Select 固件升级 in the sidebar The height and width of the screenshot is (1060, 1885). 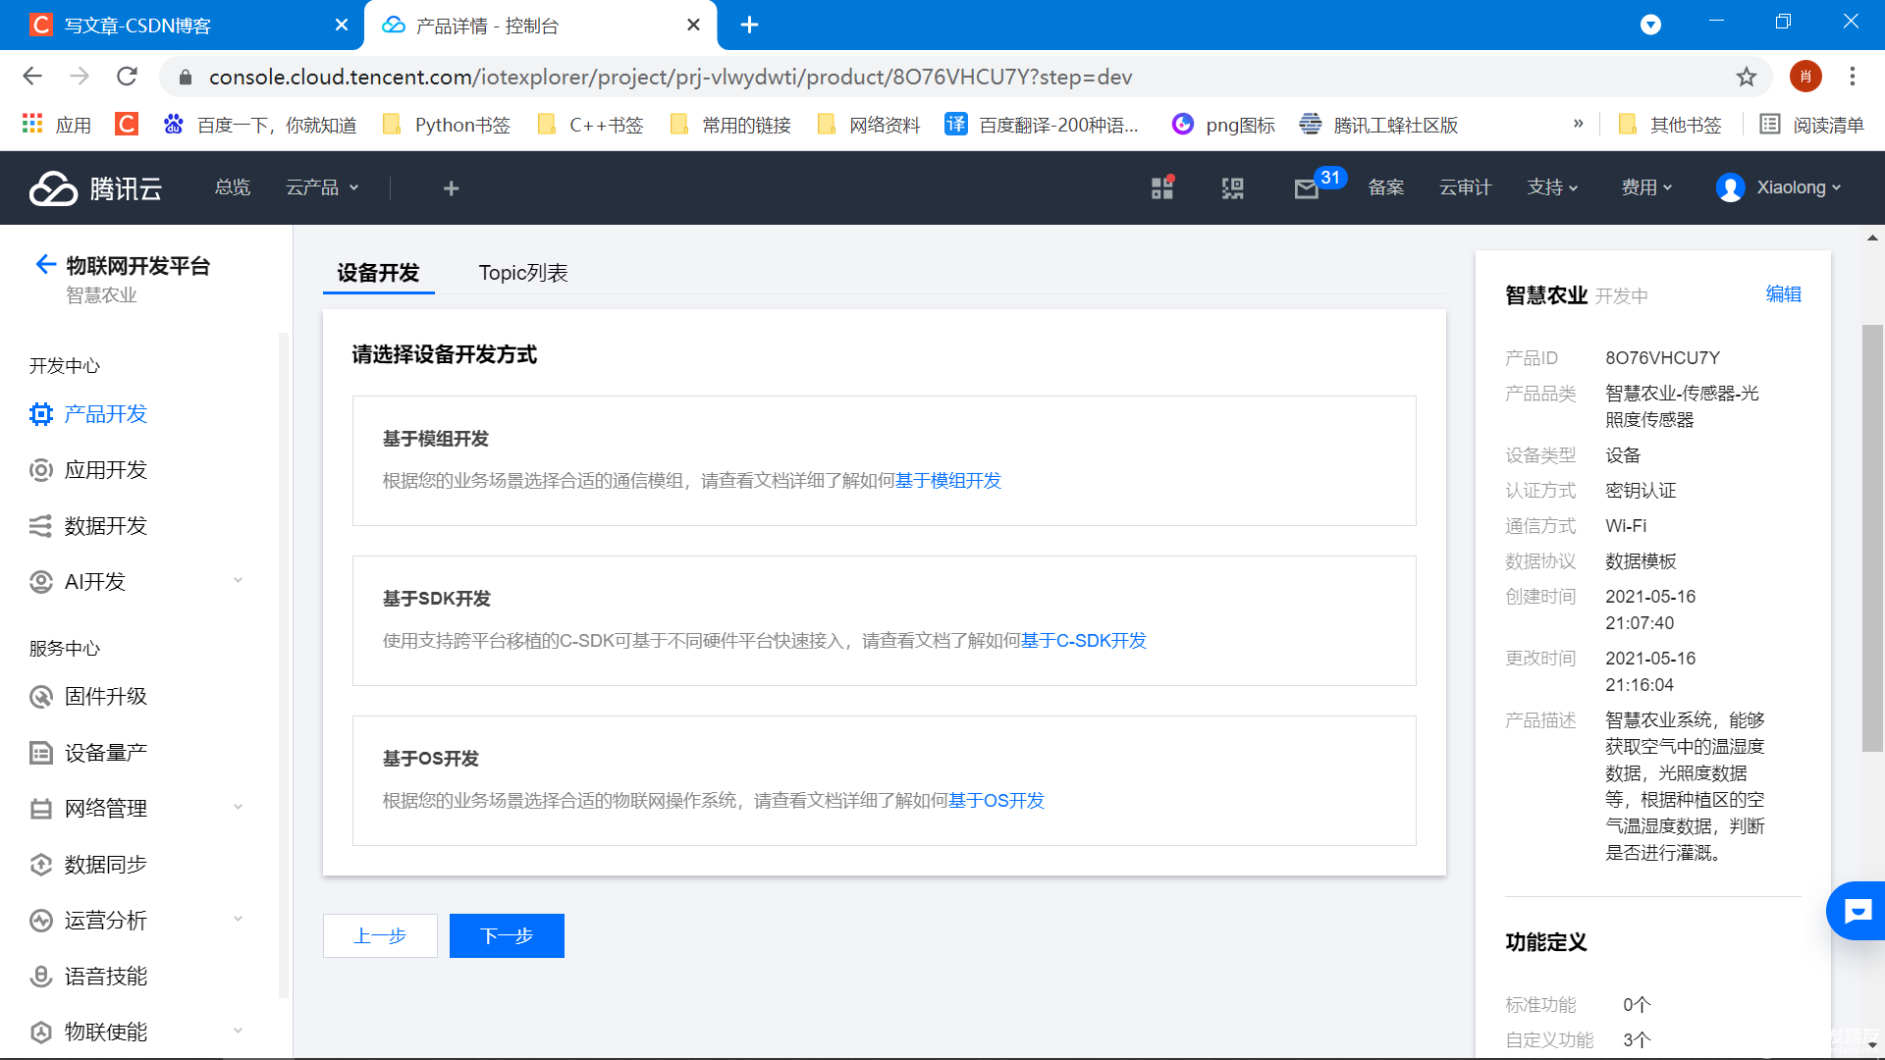click(106, 697)
